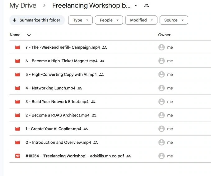Open #18254 - 'Freelancing Workshop' - adskills.mn.co.pdf
The image size is (211, 176).
(x=75, y=156)
